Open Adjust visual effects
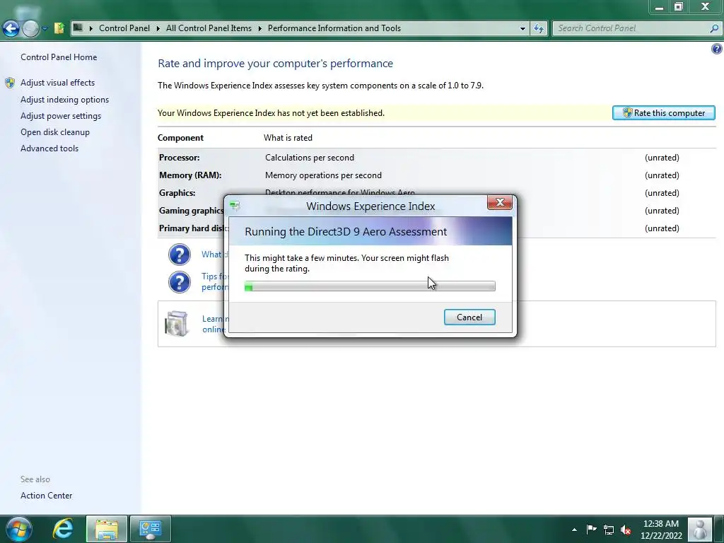Image resolution: width=724 pixels, height=543 pixels. [58, 83]
